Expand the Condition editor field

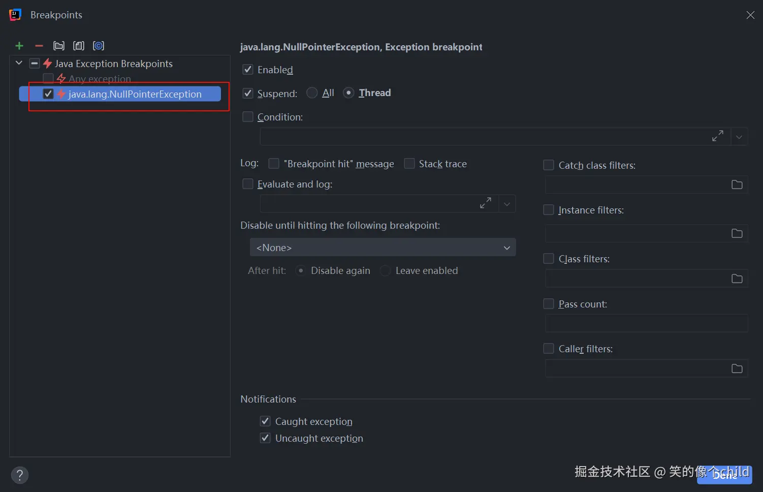tap(718, 136)
